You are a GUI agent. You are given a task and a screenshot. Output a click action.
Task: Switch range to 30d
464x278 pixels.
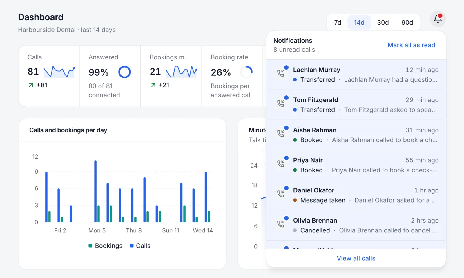383,23
